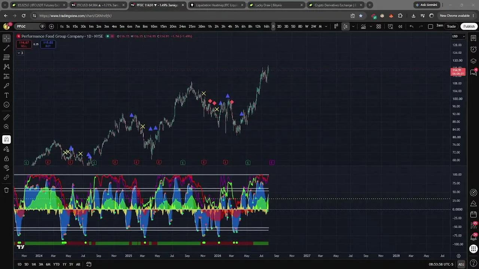Select the Zoom In tool
Screen dimensions: 479x269
pyautogui.click(x=6, y=127)
